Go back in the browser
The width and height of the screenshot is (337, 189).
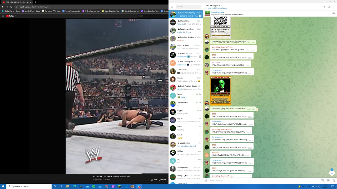(x=3, y=7)
